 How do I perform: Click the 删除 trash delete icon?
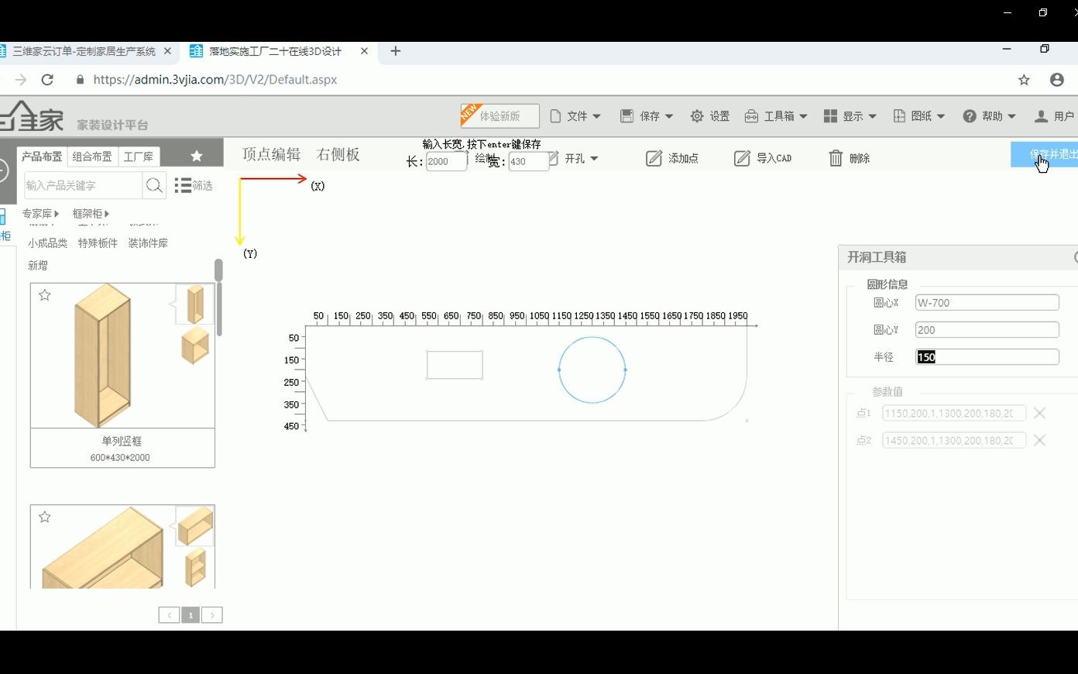pos(836,157)
